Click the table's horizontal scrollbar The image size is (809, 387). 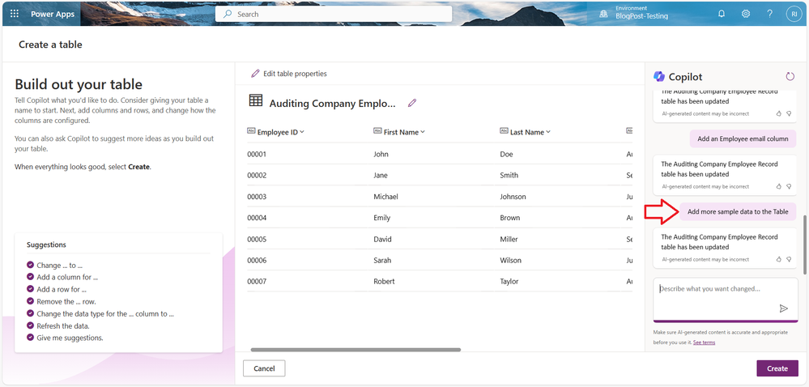[x=356, y=349]
